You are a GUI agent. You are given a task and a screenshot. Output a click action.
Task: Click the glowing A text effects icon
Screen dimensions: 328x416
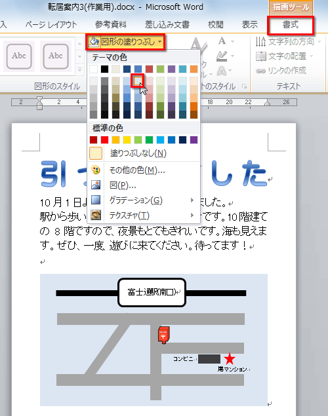click(x=221, y=71)
